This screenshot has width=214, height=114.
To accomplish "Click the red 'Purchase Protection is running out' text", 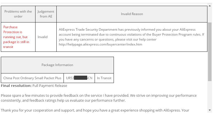I will pos(16,37).
